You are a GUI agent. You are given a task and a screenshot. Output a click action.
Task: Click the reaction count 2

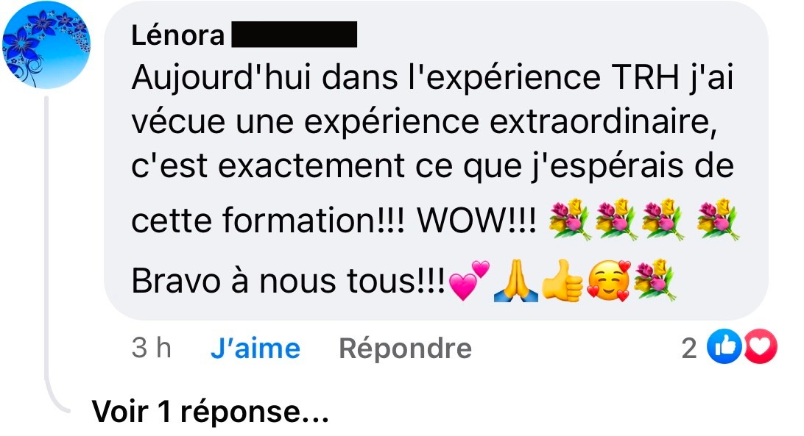tap(689, 349)
